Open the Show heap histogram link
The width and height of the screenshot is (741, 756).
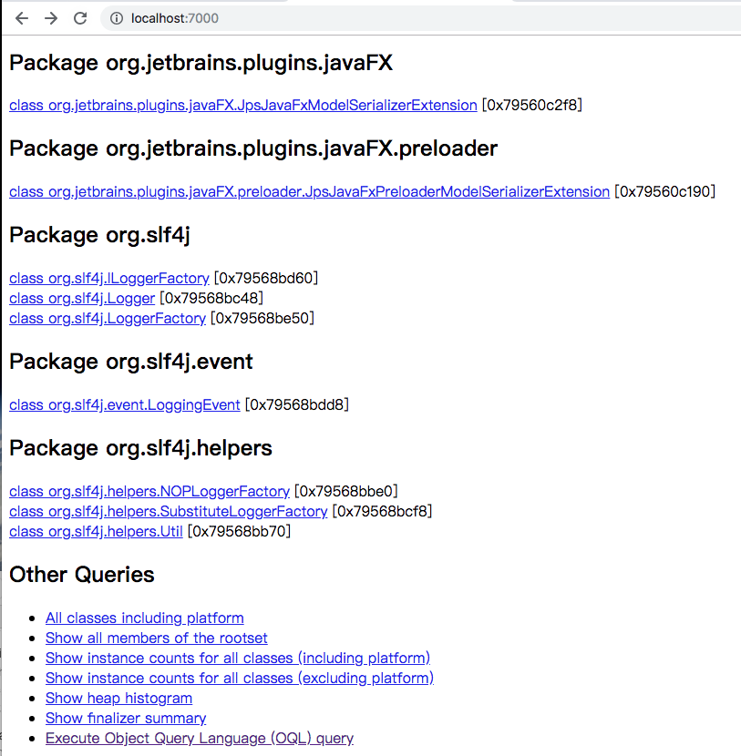(x=118, y=698)
